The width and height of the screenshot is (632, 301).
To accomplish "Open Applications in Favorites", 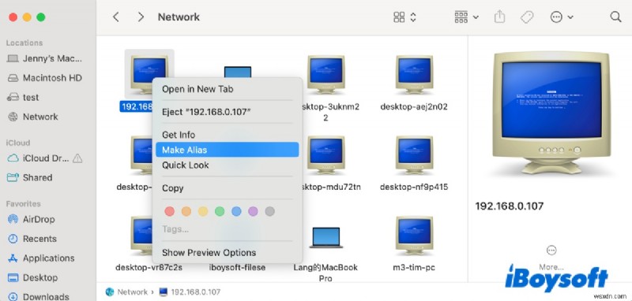I will tap(41, 258).
